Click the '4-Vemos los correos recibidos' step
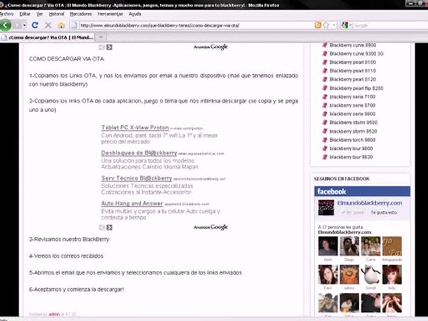Viewport: 428px width, 321px height. pos(66,256)
